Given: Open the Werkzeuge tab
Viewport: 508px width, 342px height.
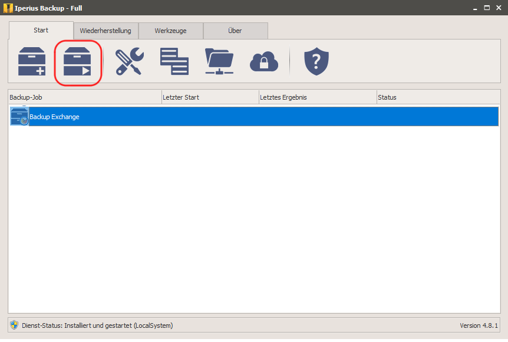Looking at the screenshot, I should tap(170, 31).
